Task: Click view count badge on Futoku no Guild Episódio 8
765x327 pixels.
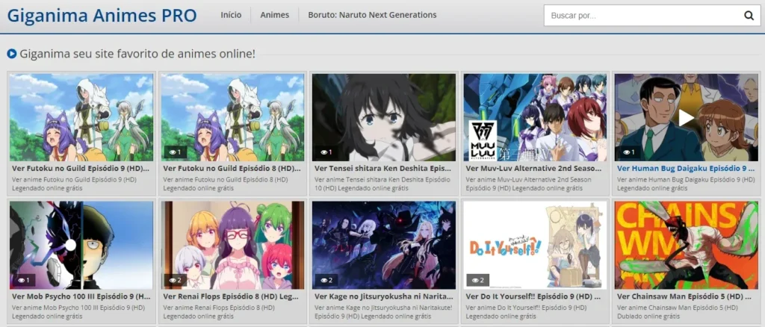Action: coord(175,152)
